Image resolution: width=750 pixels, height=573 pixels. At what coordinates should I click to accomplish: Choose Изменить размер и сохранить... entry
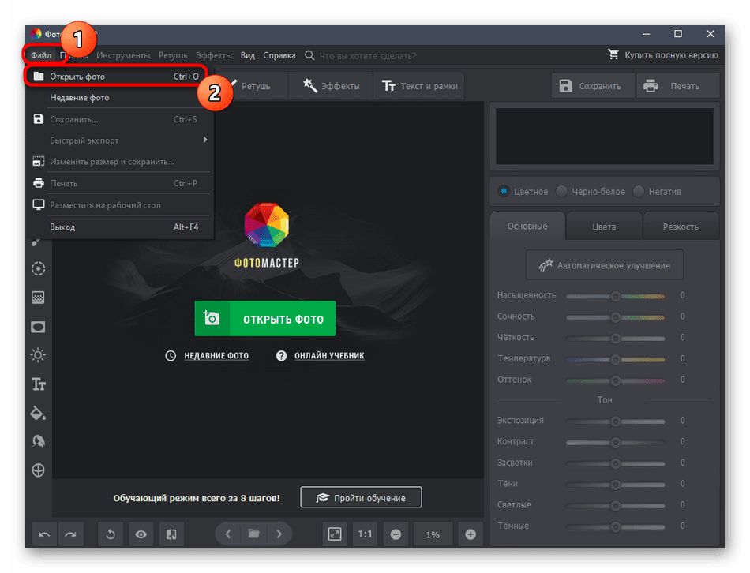[119, 162]
